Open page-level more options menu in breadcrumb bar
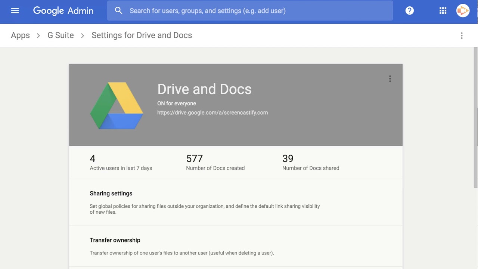The height and width of the screenshot is (269, 478). pos(462,35)
